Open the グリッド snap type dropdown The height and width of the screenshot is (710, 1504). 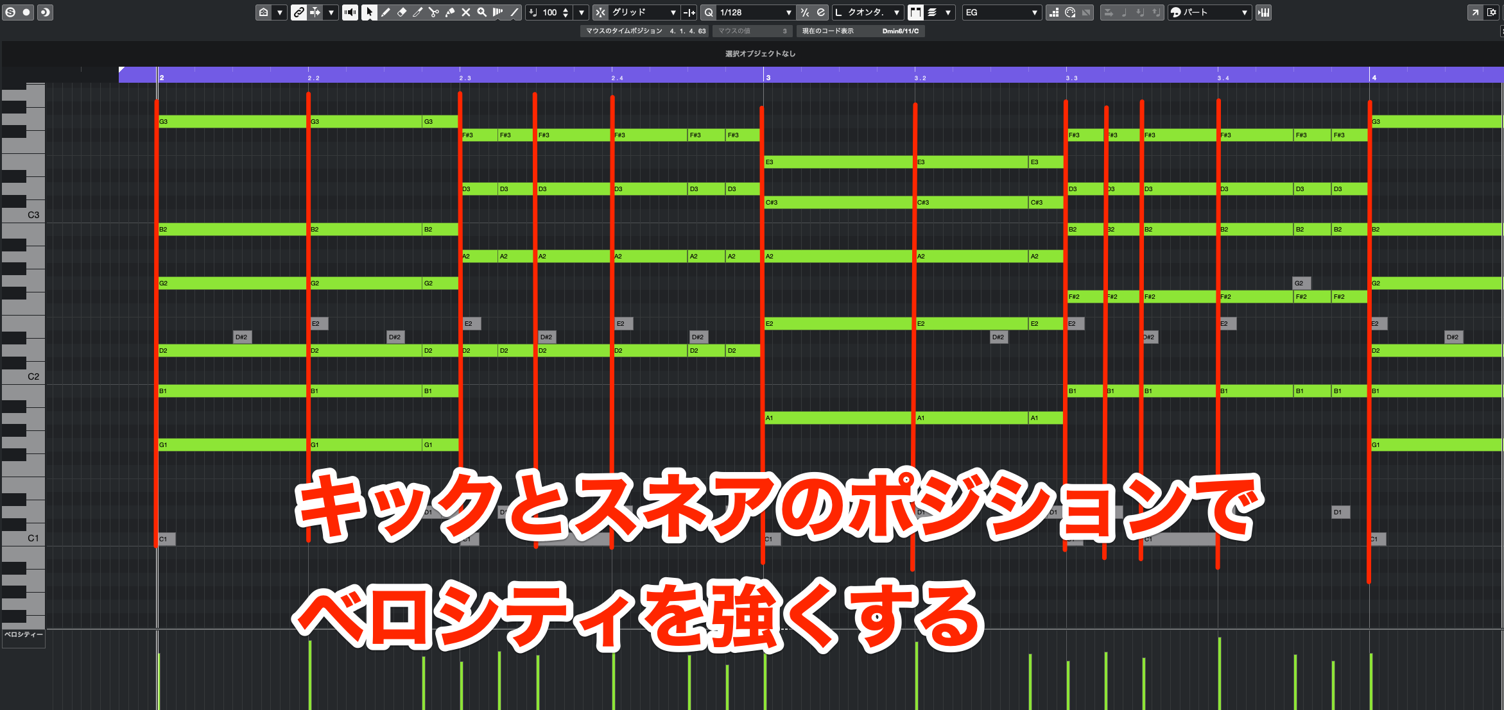pyautogui.click(x=644, y=12)
